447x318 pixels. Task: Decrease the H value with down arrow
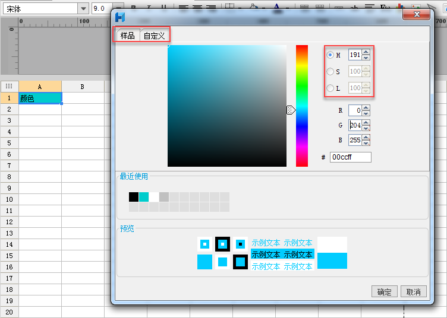pos(366,57)
